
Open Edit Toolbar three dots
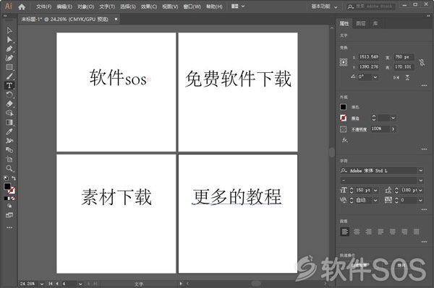(9, 227)
